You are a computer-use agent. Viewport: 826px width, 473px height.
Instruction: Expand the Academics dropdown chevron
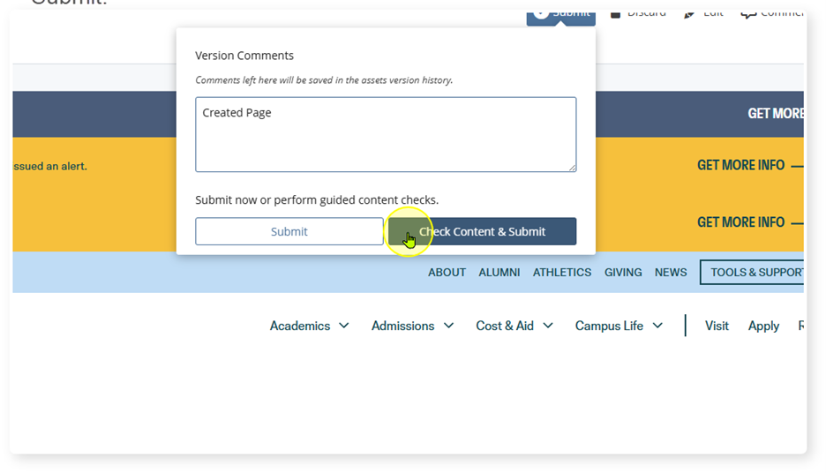pyautogui.click(x=344, y=326)
